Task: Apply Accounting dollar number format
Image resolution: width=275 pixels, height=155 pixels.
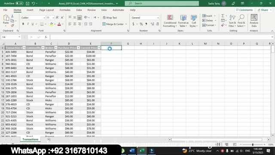Action: pos(133,24)
